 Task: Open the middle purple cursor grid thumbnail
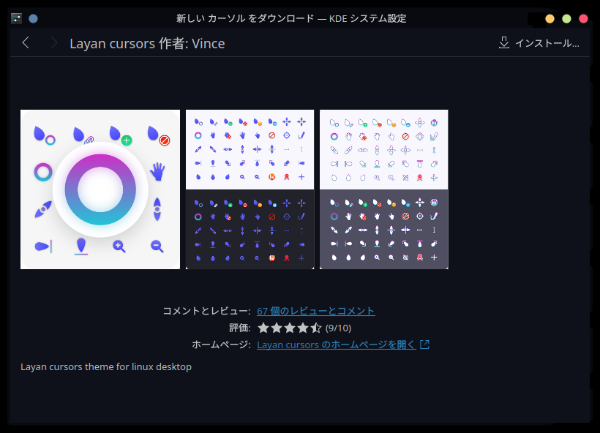(x=250, y=189)
